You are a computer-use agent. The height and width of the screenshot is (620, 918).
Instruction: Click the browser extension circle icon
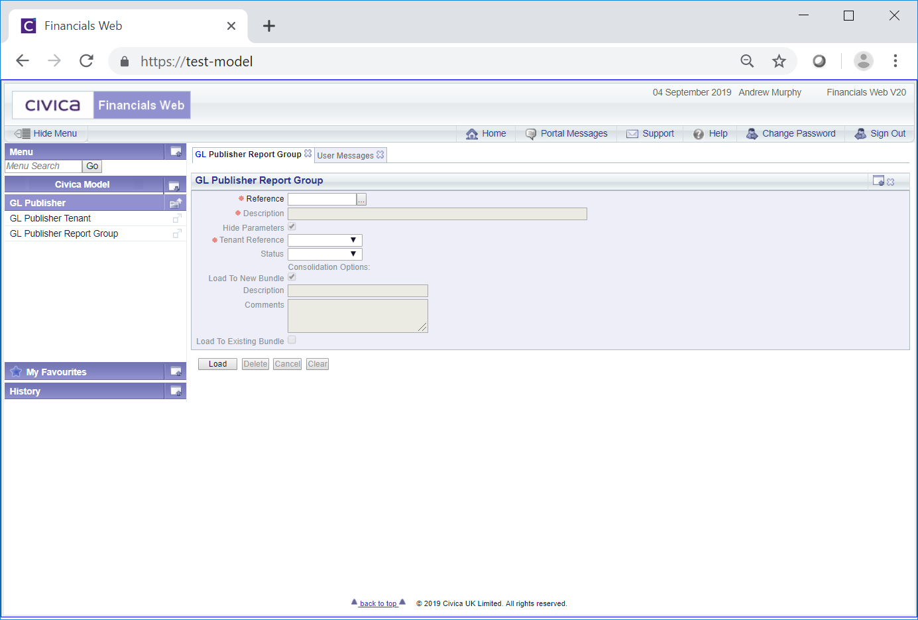tap(819, 61)
